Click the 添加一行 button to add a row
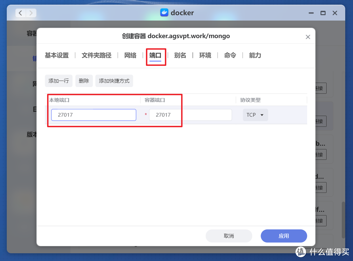Screen dimensions: 353x261 point(59,81)
